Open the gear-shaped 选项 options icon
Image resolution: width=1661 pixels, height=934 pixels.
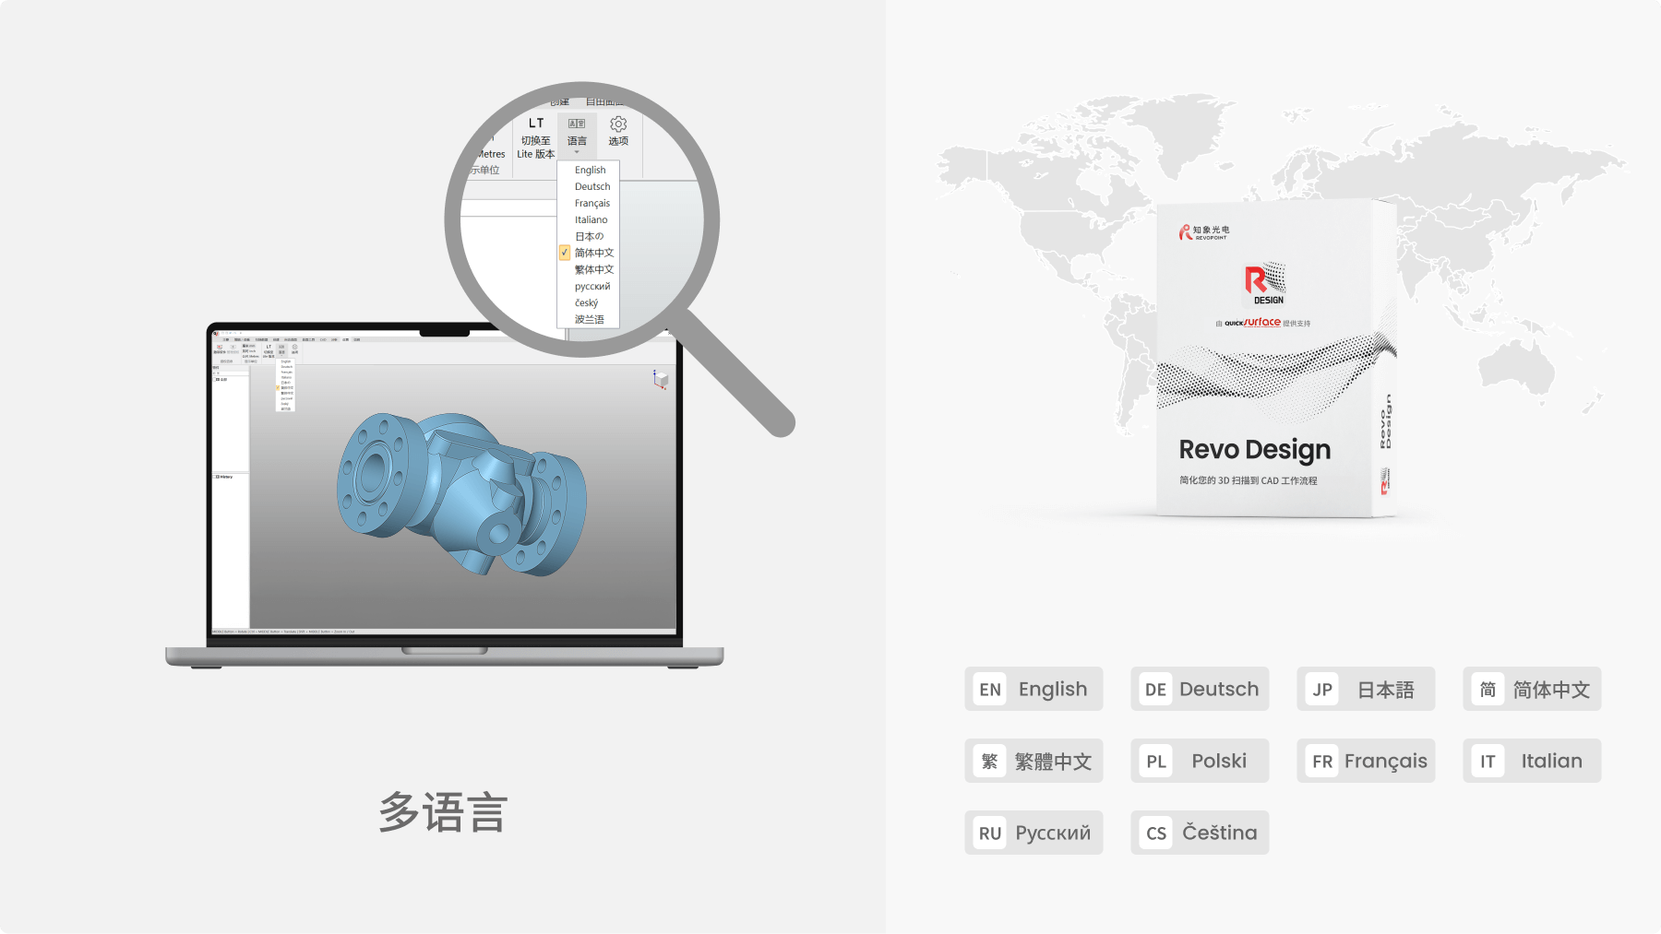(618, 124)
